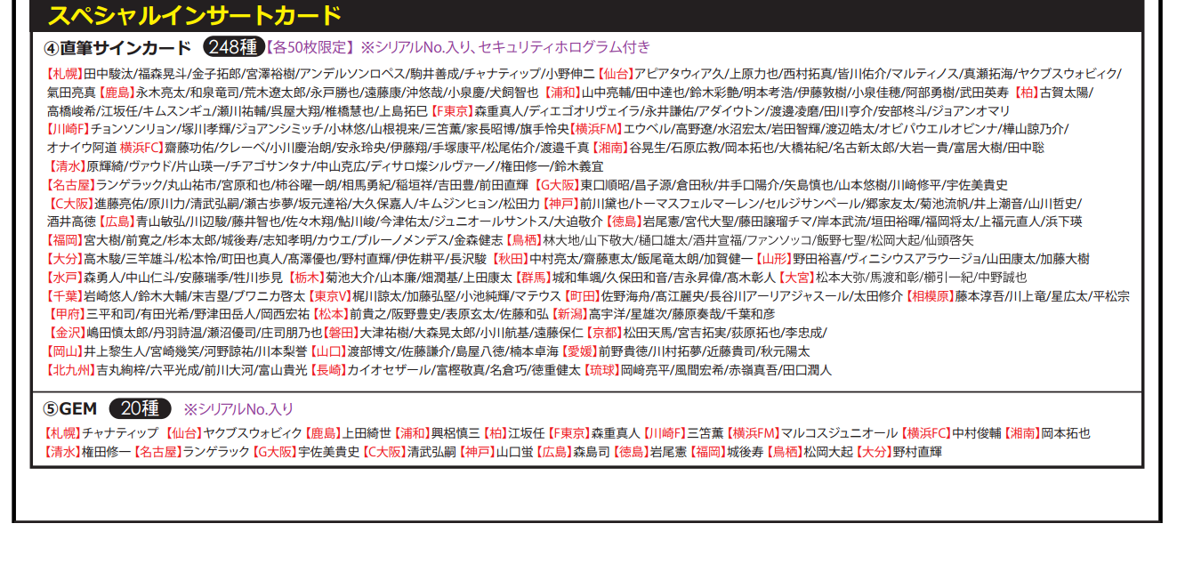Select the red 【琉球】 team tag
This screenshot has height=580, width=1185.
pyautogui.click(x=601, y=370)
